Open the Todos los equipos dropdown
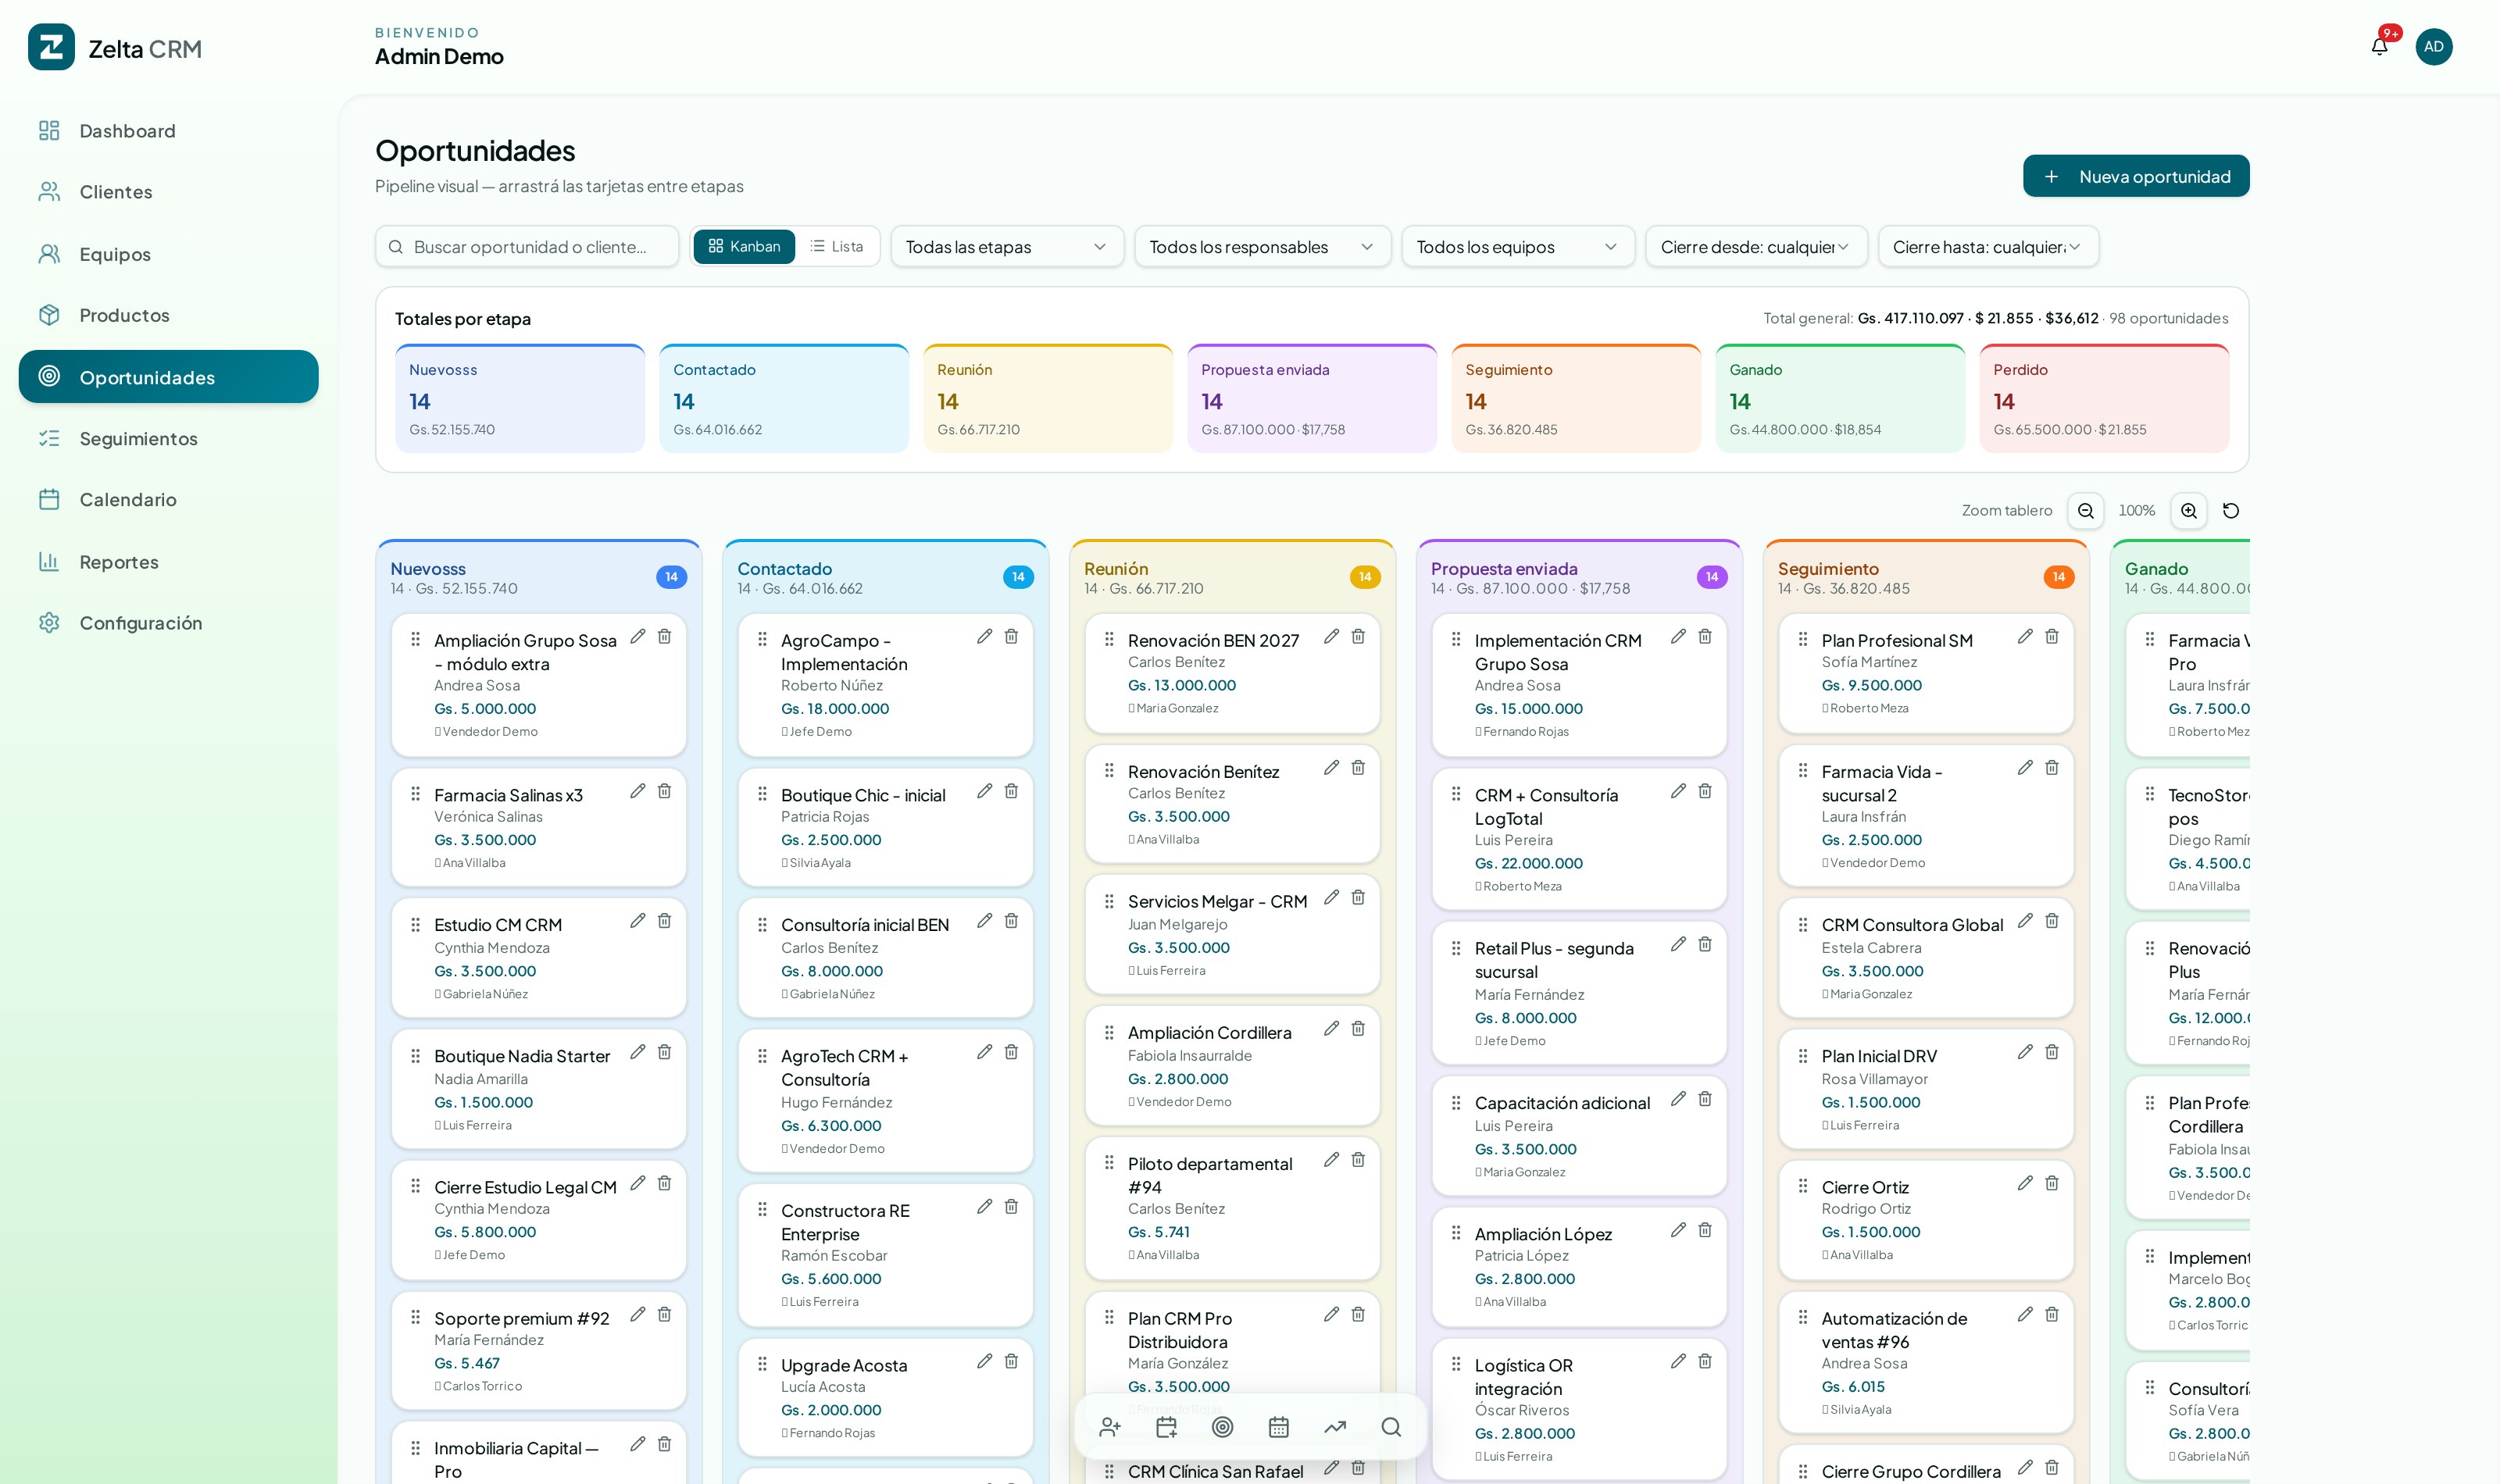This screenshot has height=1484, width=2500. pyautogui.click(x=1518, y=247)
